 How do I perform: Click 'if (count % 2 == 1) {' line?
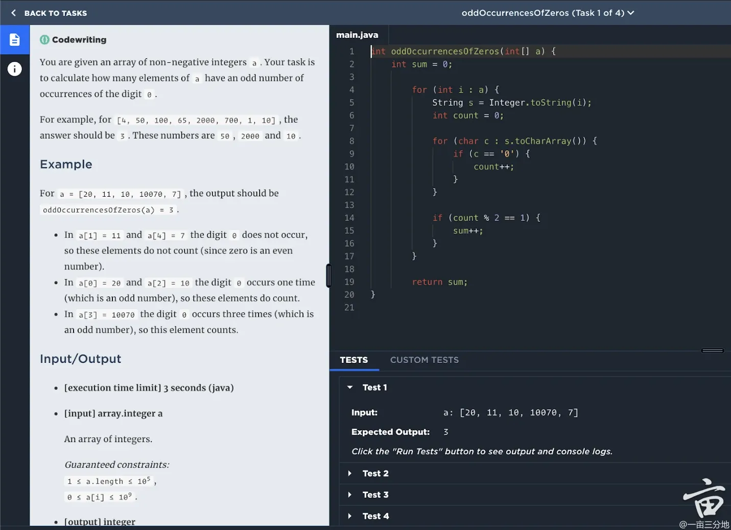[x=486, y=218]
